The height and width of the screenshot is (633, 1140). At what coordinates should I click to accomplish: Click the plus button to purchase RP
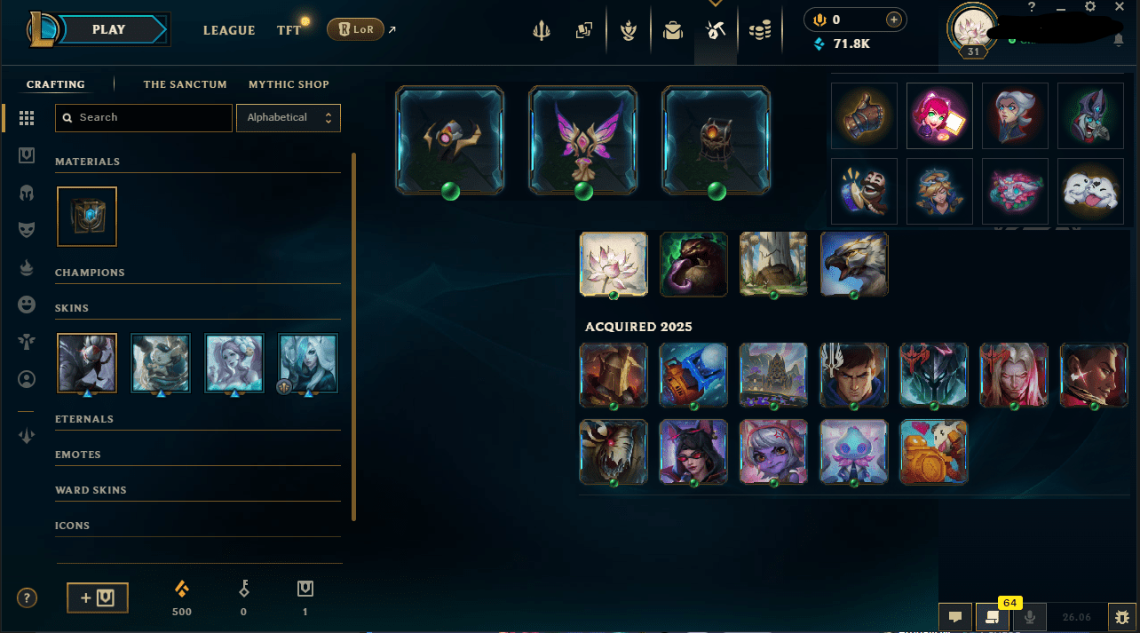[894, 20]
